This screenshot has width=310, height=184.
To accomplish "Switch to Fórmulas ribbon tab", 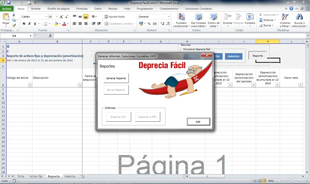I will coord(82,9).
